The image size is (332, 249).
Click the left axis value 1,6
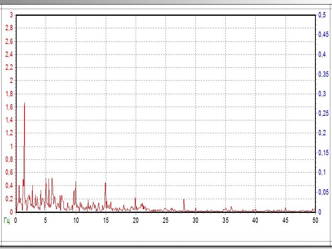pyautogui.click(x=9, y=107)
